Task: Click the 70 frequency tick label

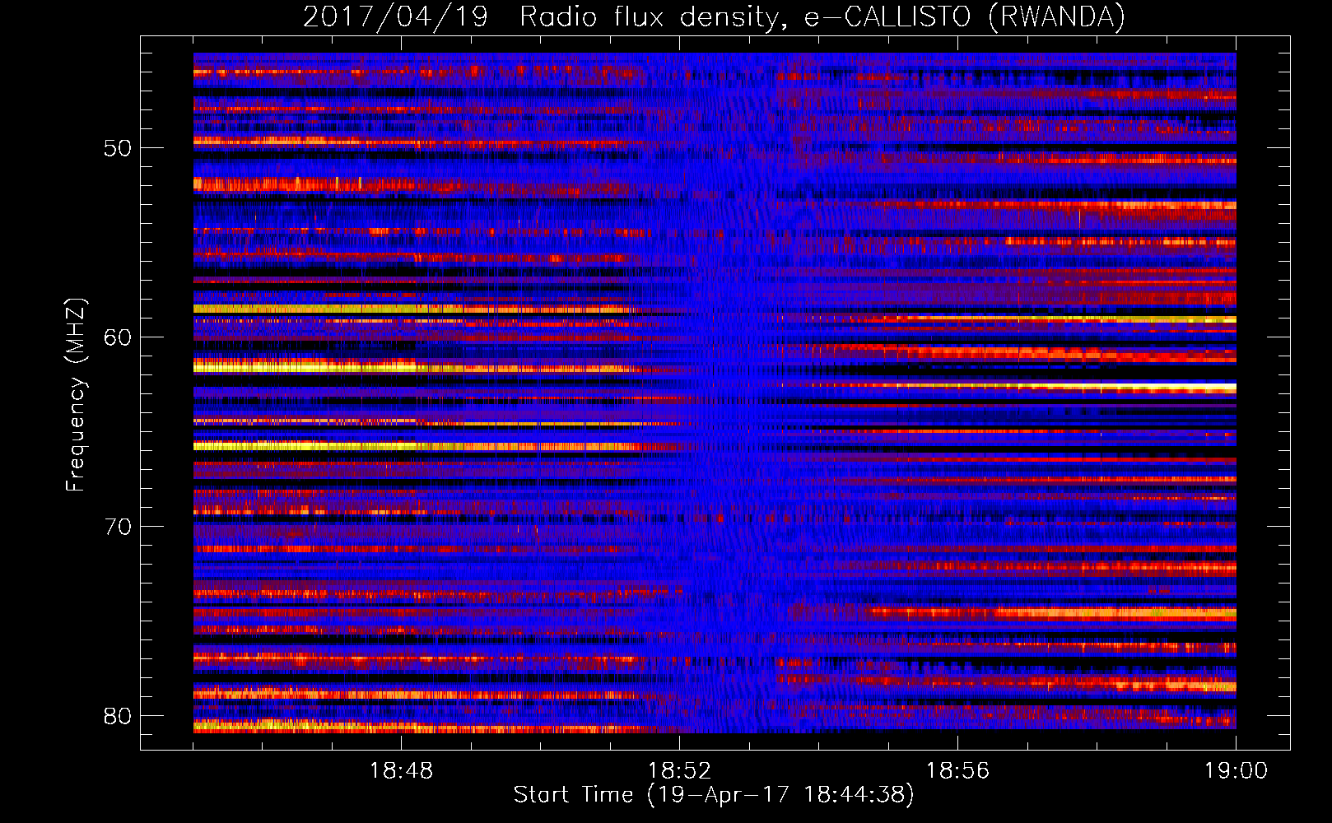Action: coord(118,527)
